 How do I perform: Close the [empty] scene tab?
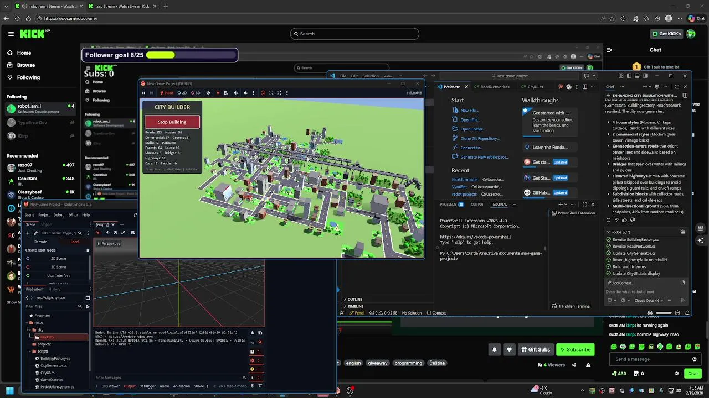(x=113, y=224)
